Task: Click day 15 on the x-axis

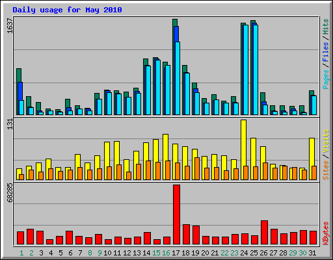Action: pos(156,253)
